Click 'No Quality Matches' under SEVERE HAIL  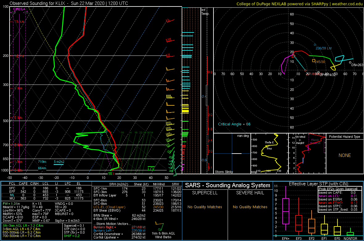(x=250, y=207)
